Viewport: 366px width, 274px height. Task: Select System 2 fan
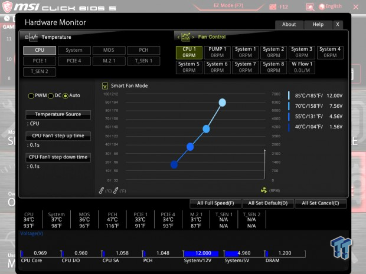coord(273,52)
